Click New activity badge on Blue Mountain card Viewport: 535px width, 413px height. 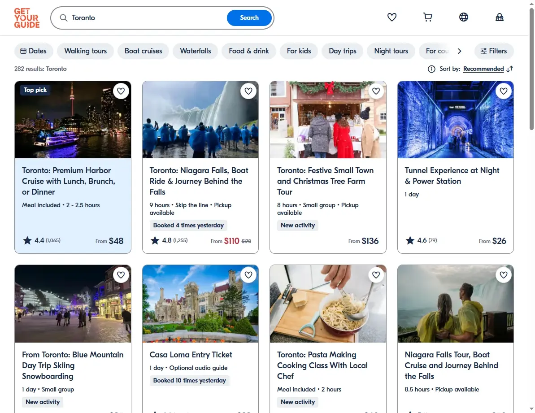click(43, 402)
